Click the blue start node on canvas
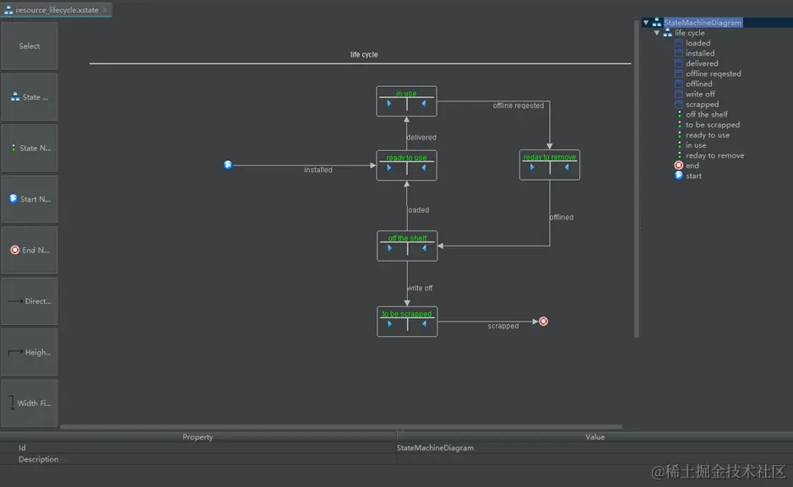The width and height of the screenshot is (793, 487). (227, 165)
